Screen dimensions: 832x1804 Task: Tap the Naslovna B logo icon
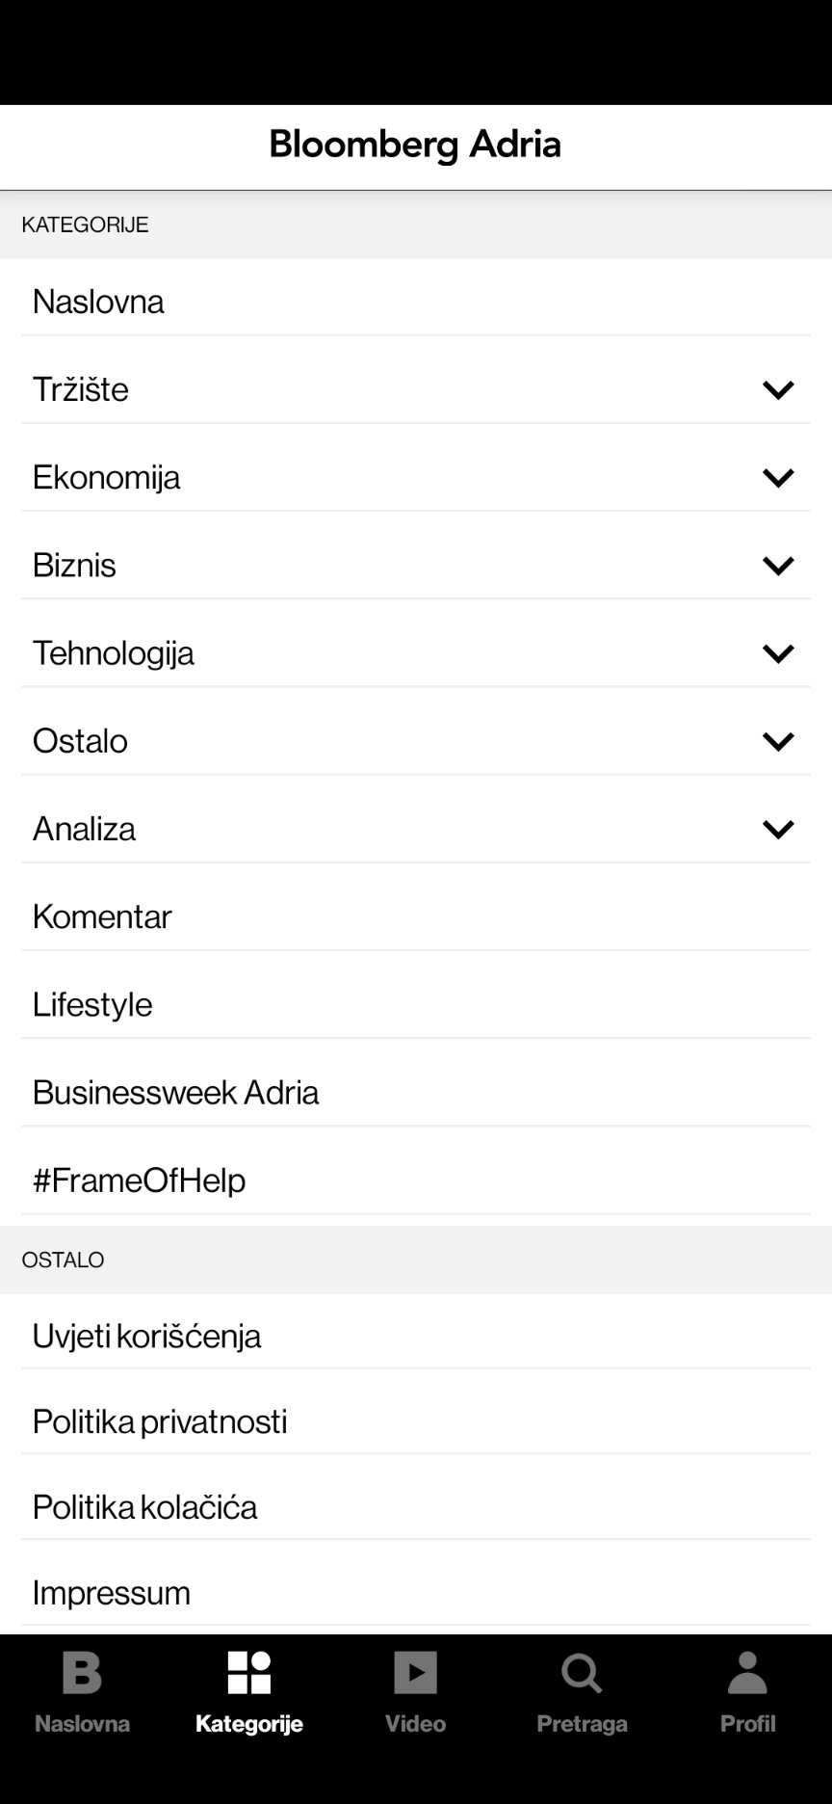[82, 1673]
